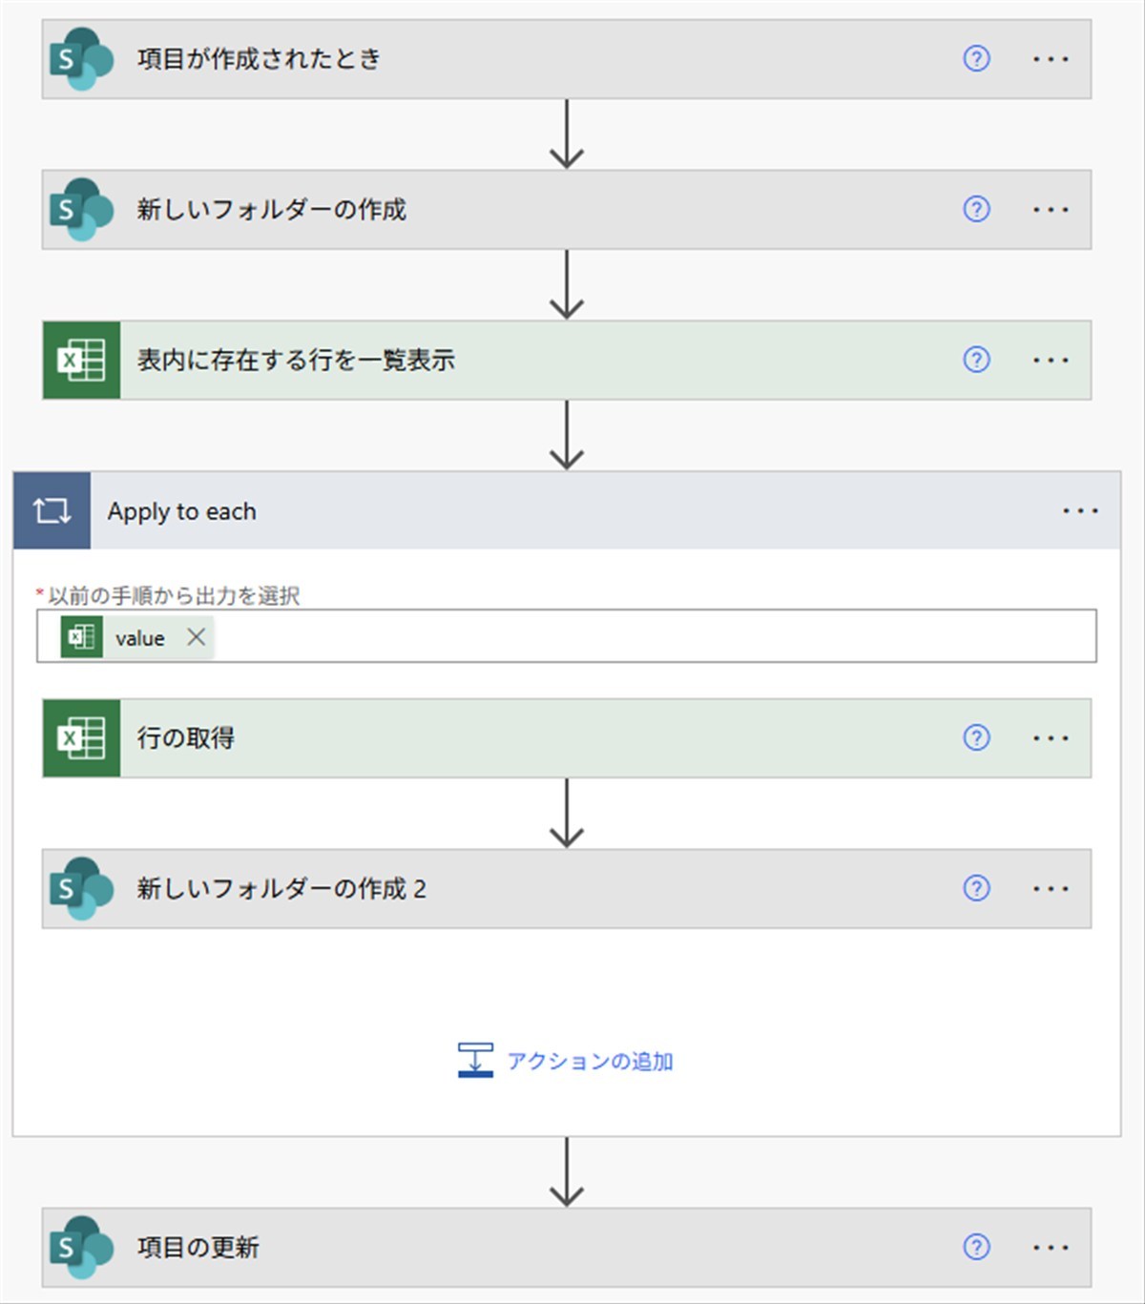Image resolution: width=1145 pixels, height=1304 pixels.
Task: Click arrow connector below 項目が作成されたとき
Action: coord(567,134)
